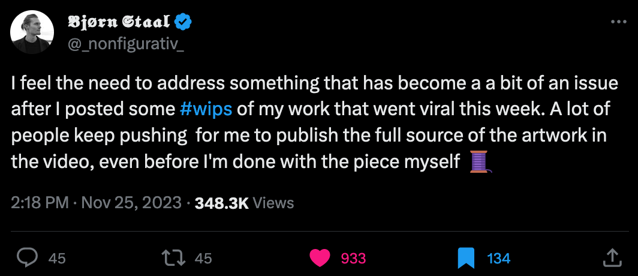The width and height of the screenshot is (638, 276).
Task: Click the 933 likes count
Action: [x=353, y=259]
